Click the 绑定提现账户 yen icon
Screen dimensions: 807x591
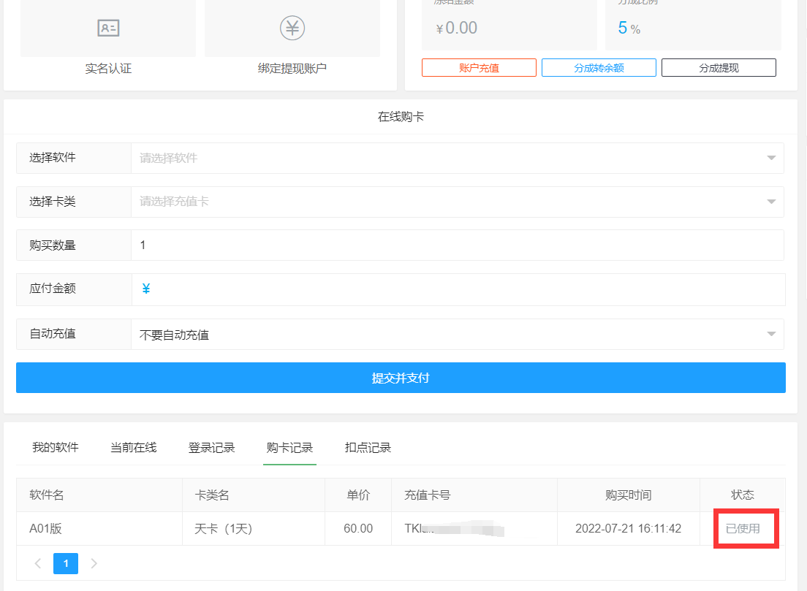pyautogui.click(x=292, y=28)
